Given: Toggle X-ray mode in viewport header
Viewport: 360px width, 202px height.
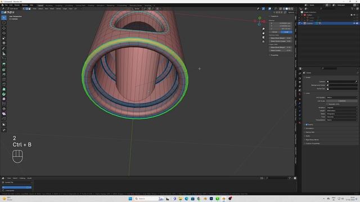Looking at the screenshot, I should (x=281, y=9).
